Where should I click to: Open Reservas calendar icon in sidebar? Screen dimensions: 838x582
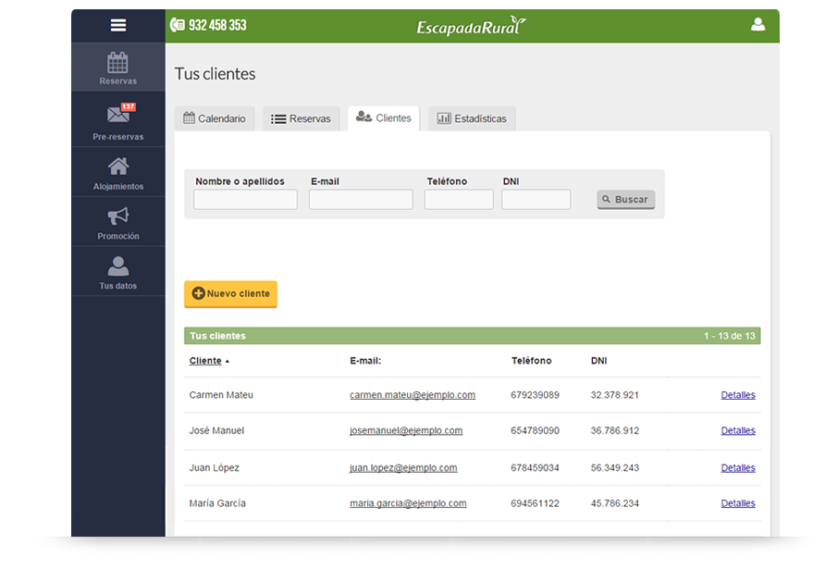[x=118, y=63]
